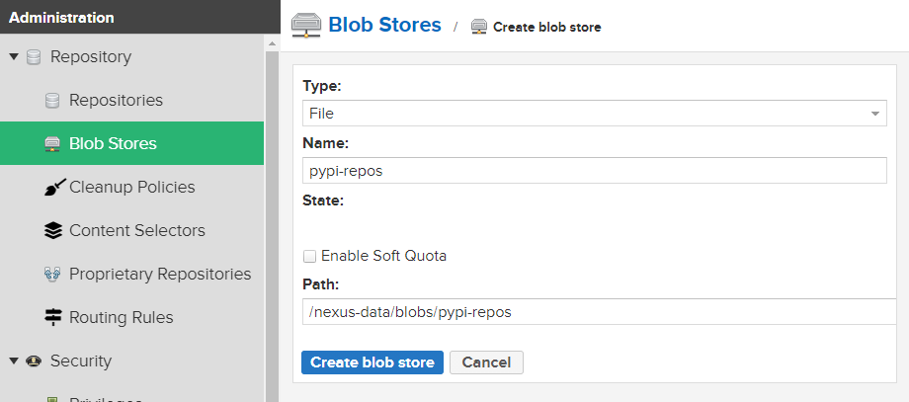The height and width of the screenshot is (402, 909).
Task: Enable the Soft Quota checkbox
Action: [309, 256]
